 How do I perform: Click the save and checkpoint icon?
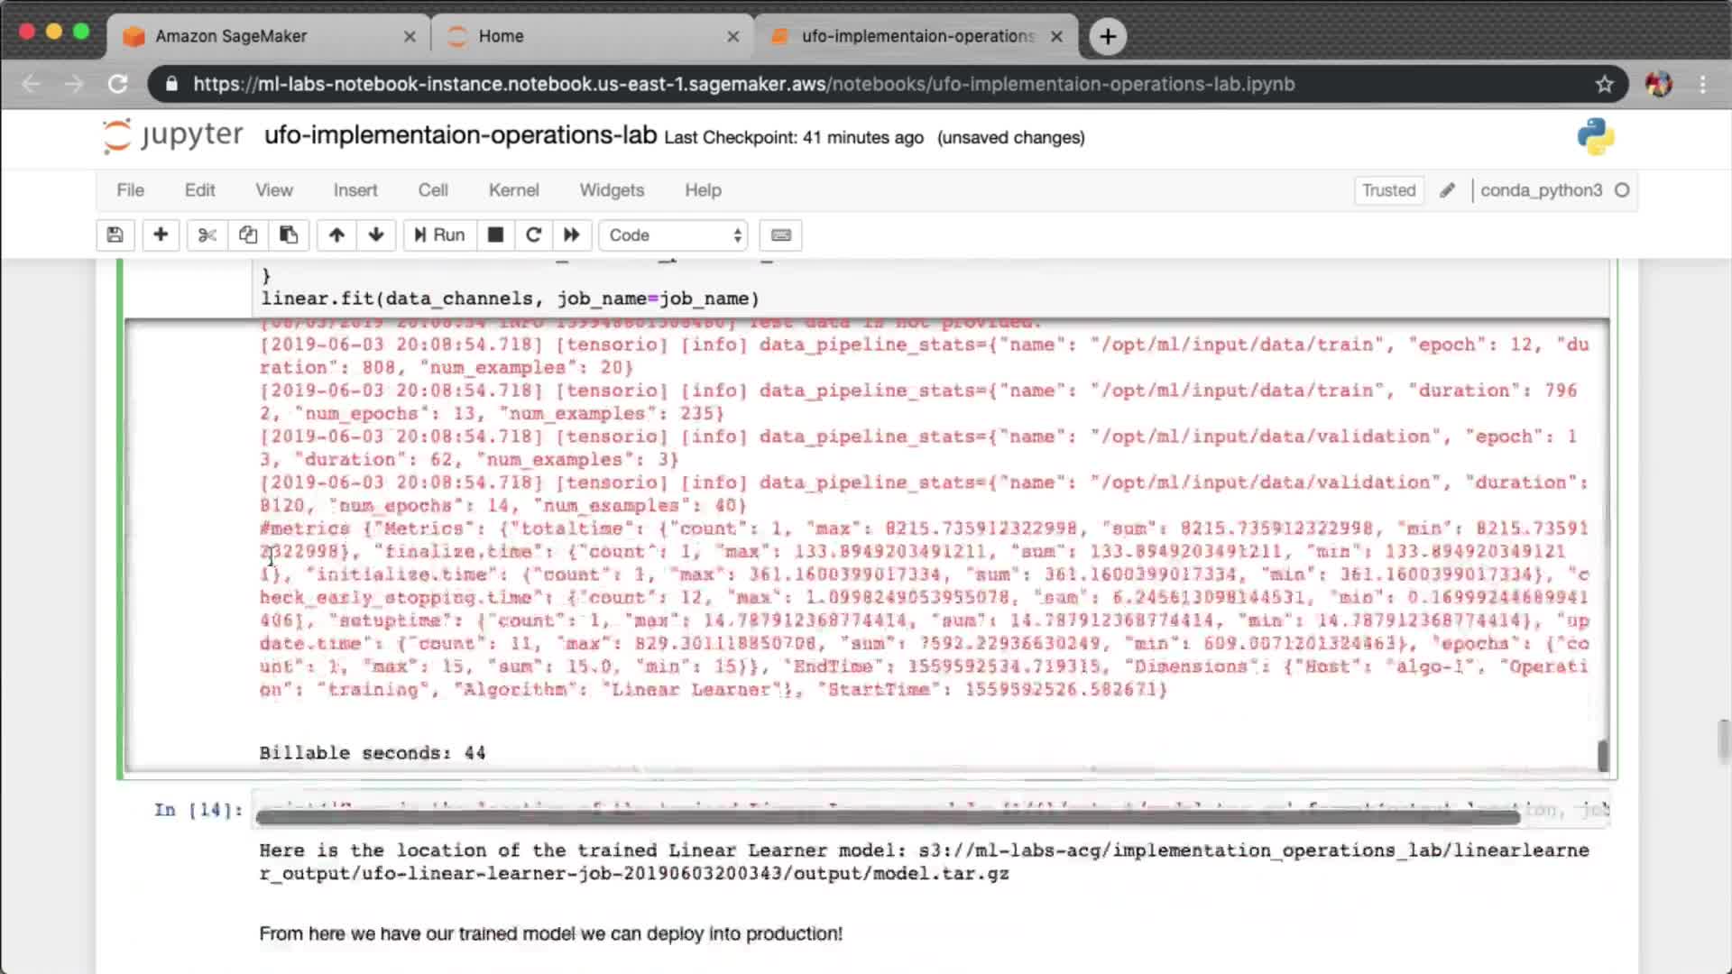click(115, 235)
